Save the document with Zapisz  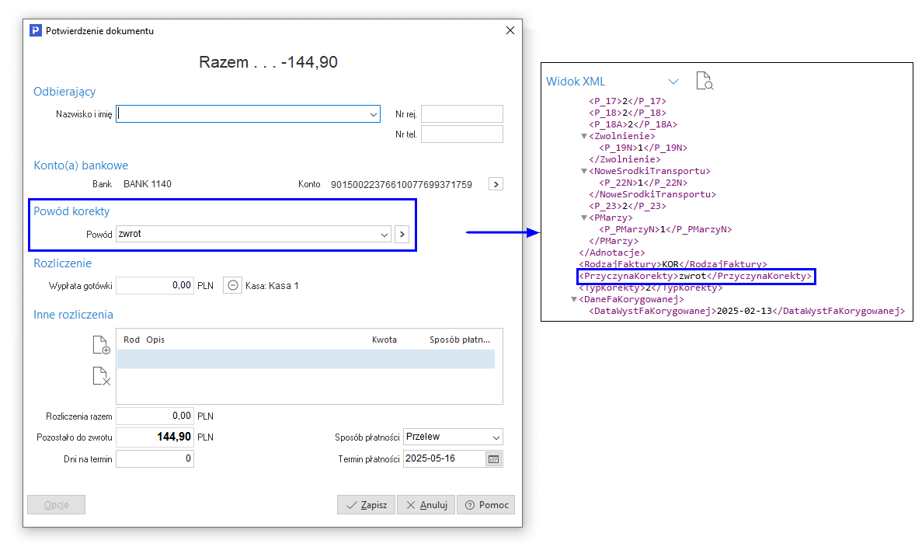coord(367,505)
